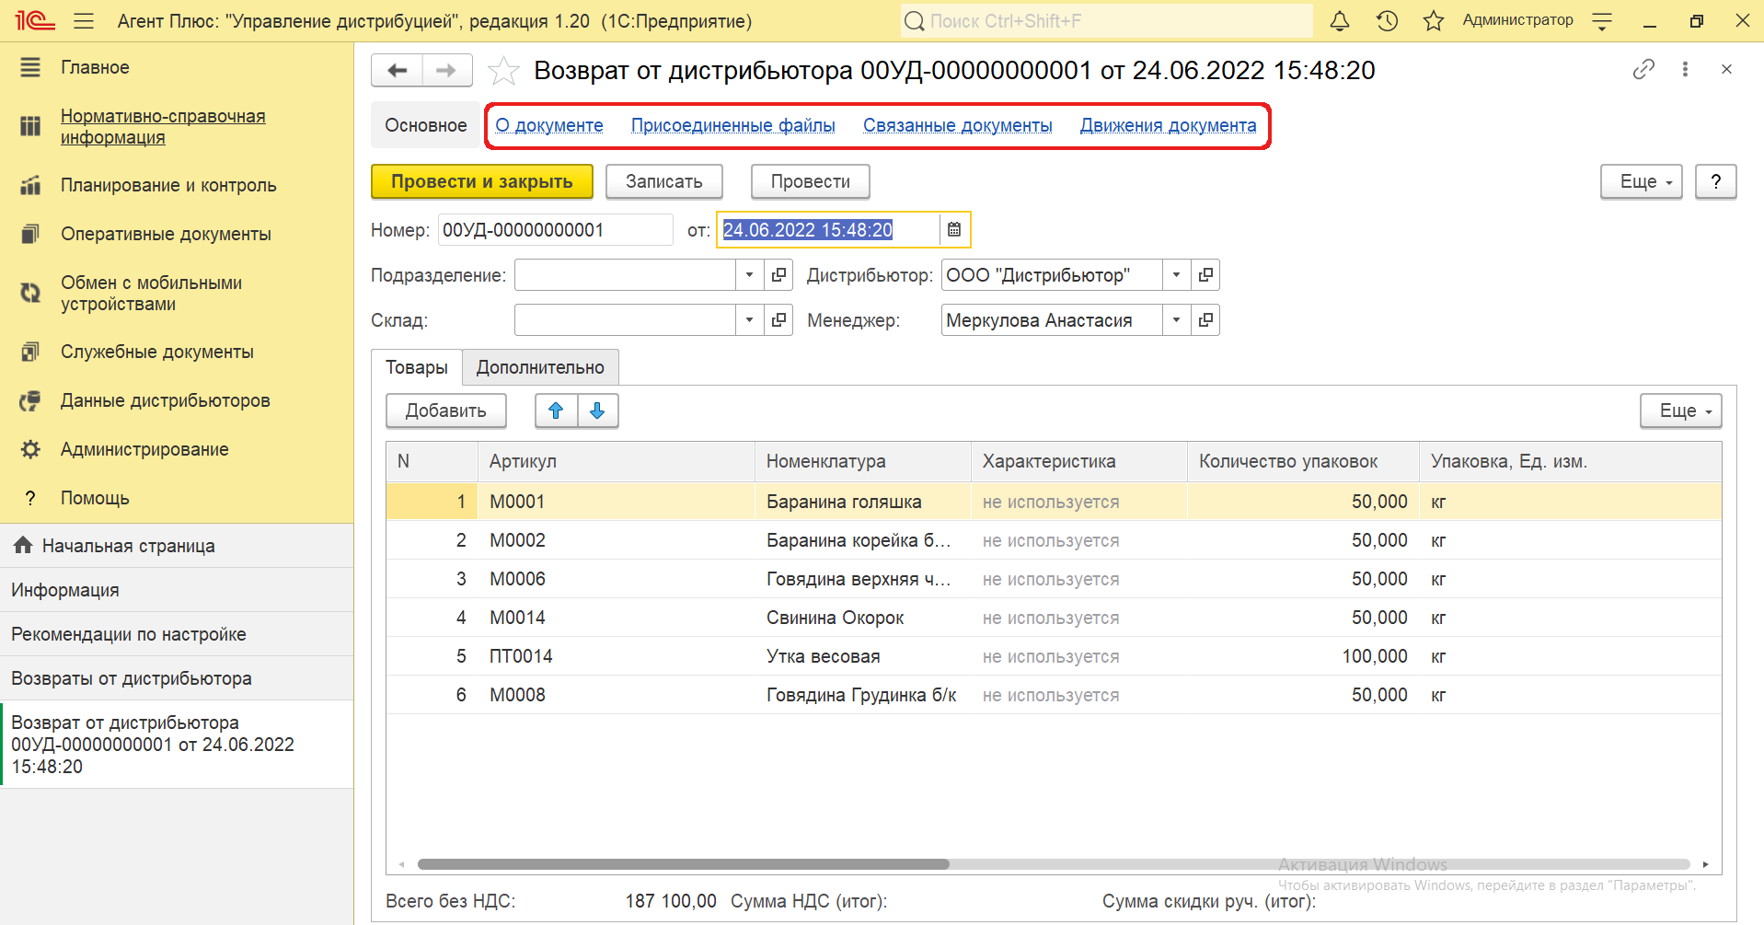Open favorites star in title bar

(x=1434, y=20)
